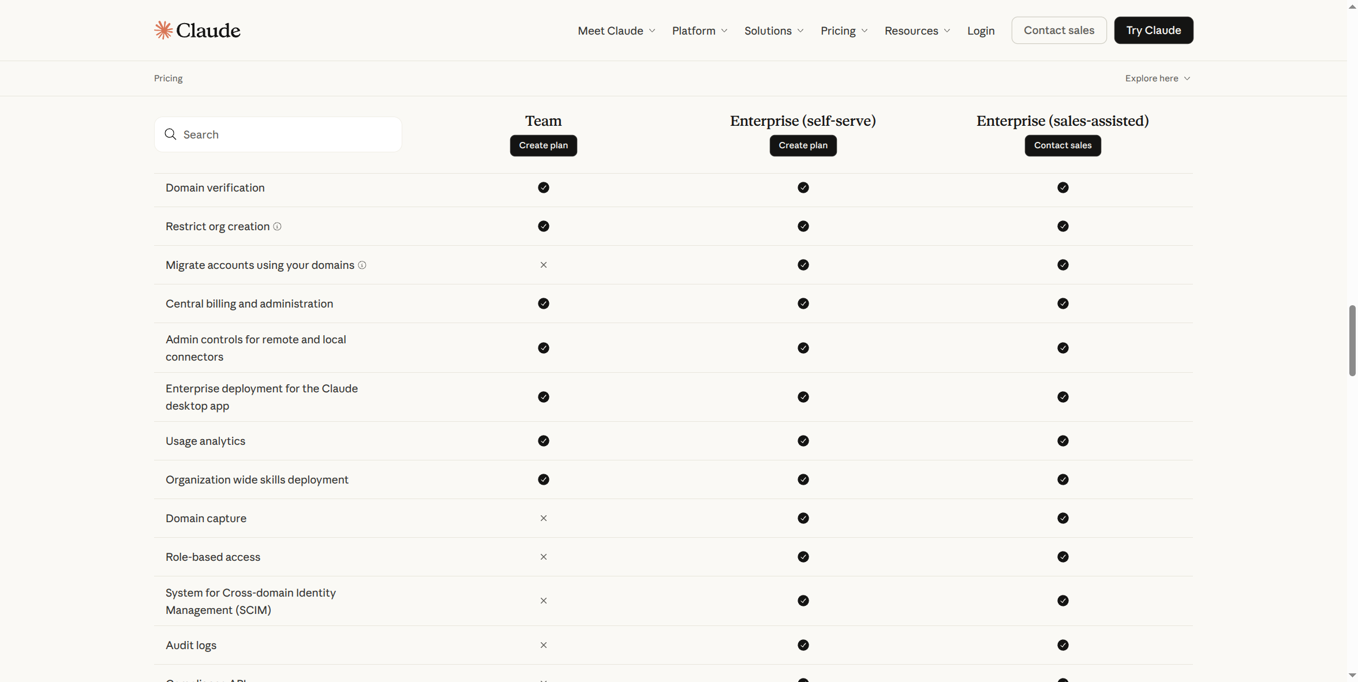Screen dimensions: 1358x682
Task: Click the Enterprise (self-serve) column heading
Action: click(x=803, y=121)
